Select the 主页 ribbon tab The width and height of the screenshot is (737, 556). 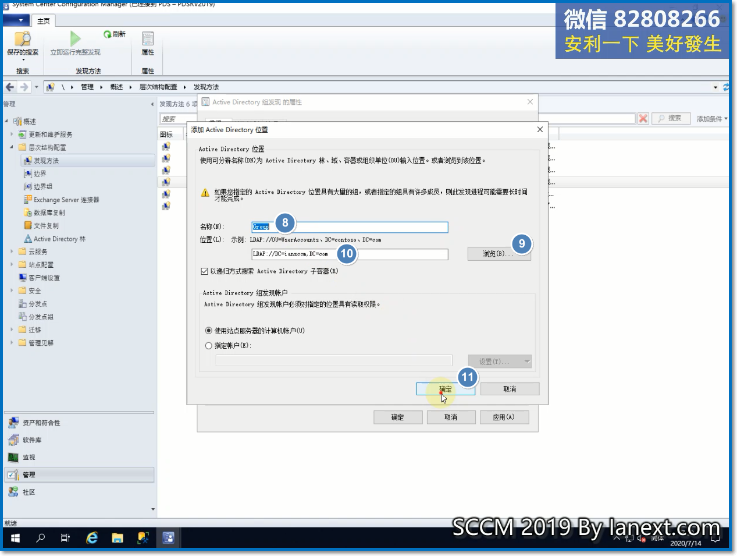[x=44, y=21]
